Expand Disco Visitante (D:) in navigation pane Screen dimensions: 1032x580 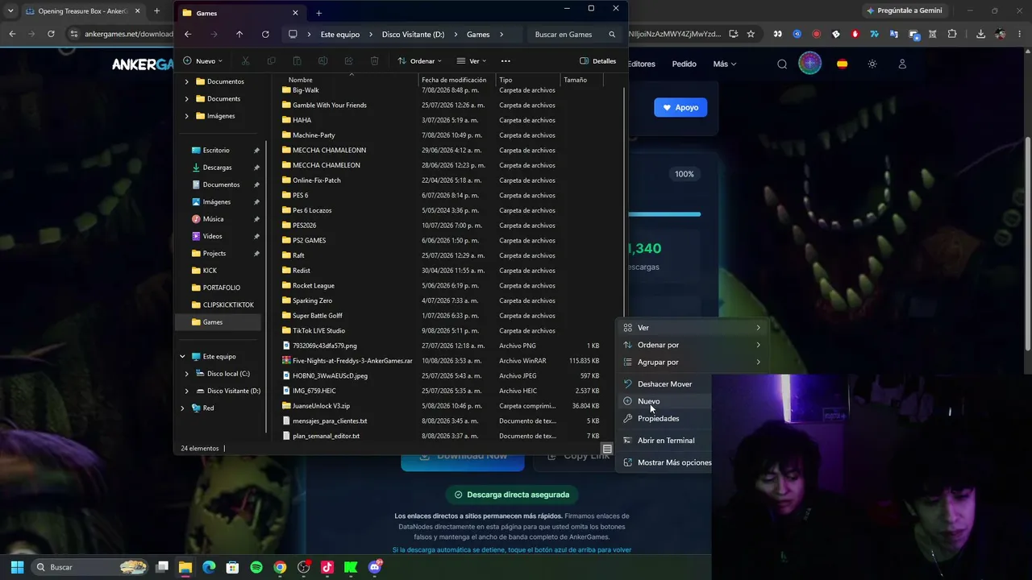click(187, 391)
